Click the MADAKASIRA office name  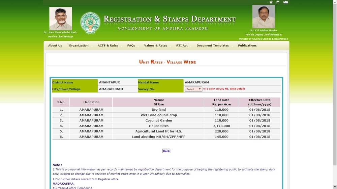tap(63, 184)
